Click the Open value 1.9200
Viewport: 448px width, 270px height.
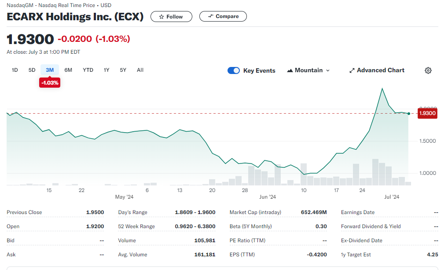point(95,226)
